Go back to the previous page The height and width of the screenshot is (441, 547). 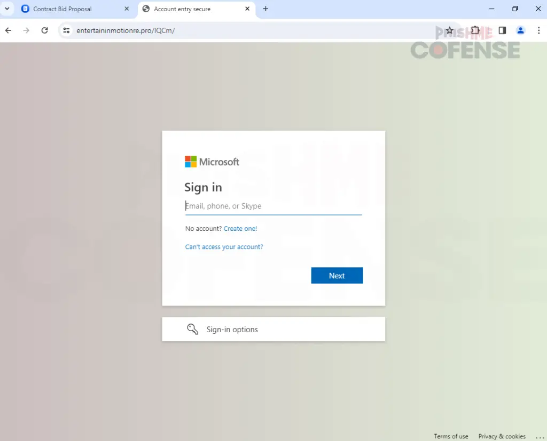pyautogui.click(x=9, y=30)
